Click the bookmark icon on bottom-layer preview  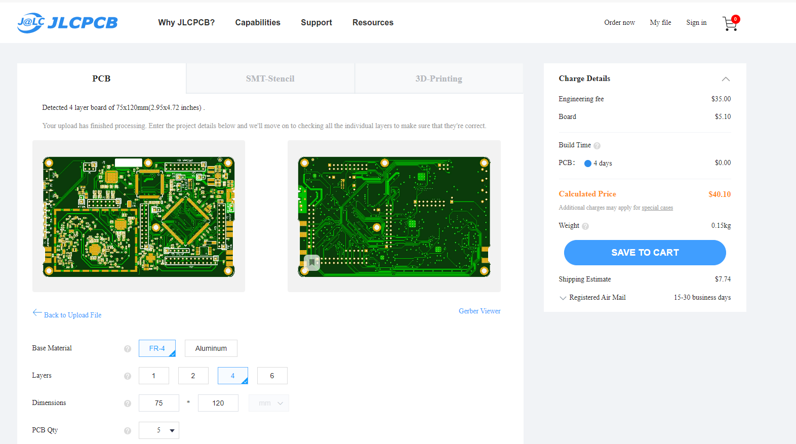click(312, 263)
